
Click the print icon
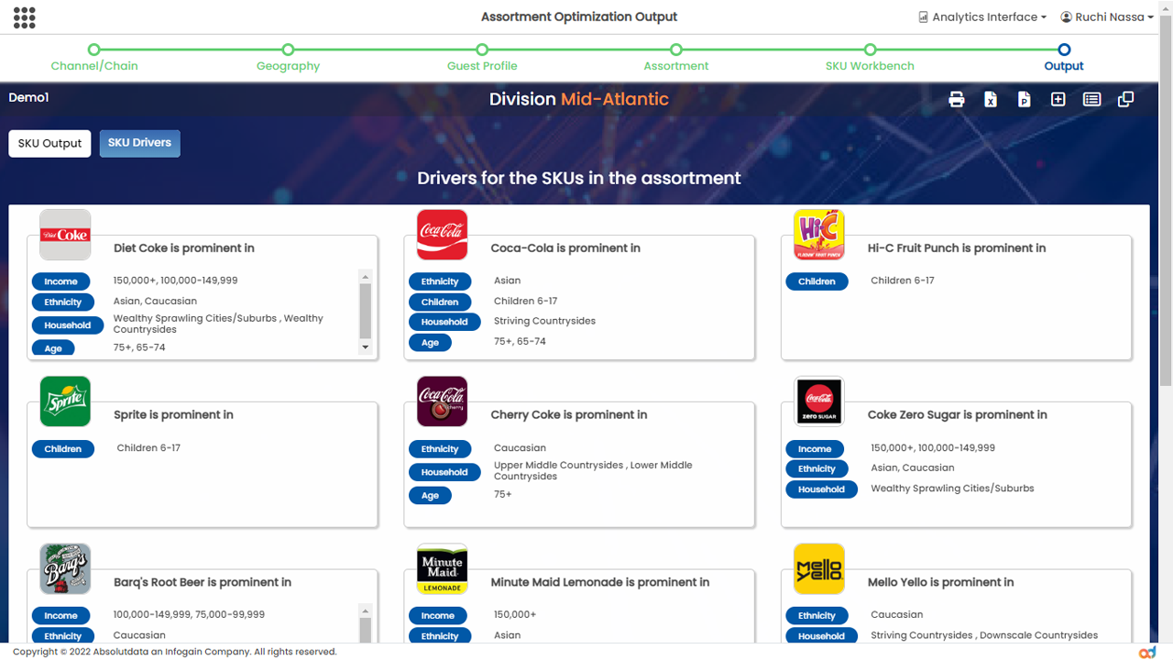[x=957, y=100]
